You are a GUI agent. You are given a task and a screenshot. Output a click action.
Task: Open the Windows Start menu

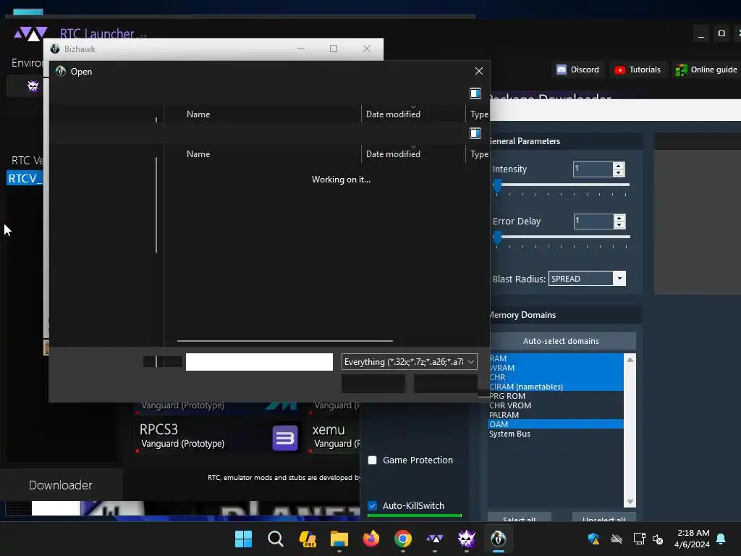point(243,539)
